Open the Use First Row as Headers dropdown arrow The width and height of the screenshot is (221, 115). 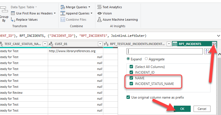[x=55, y=13]
